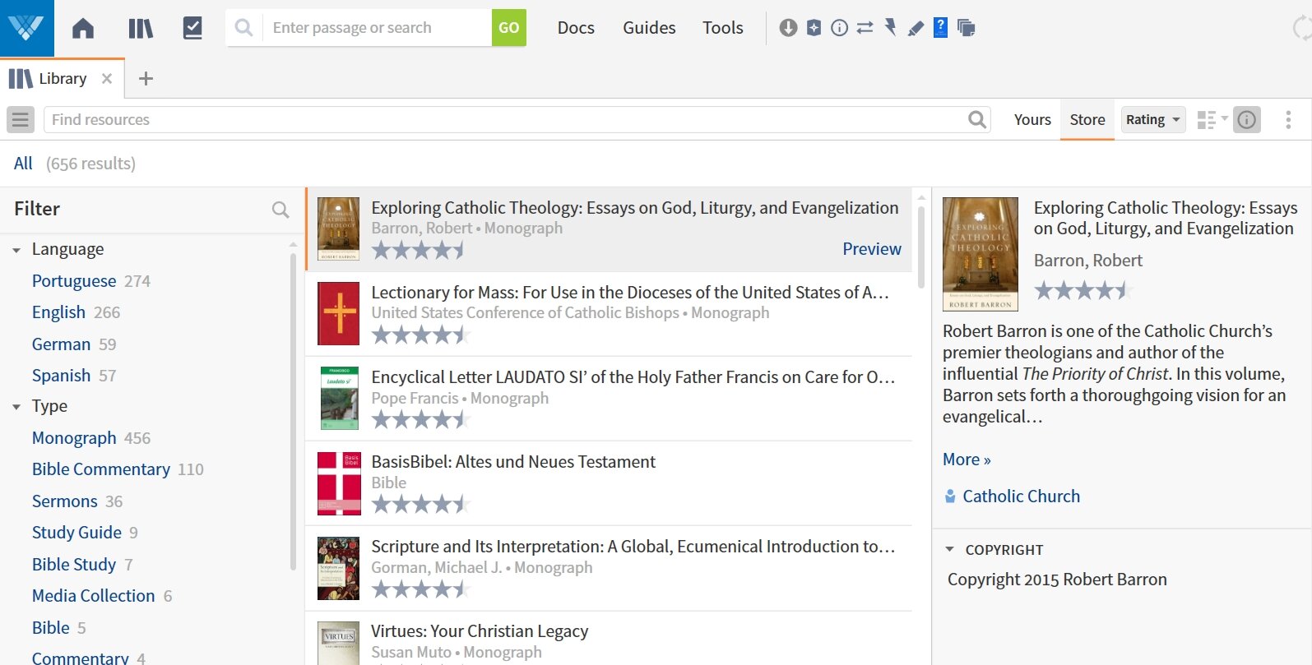Toggle the sidebar hamburger menu button
Screen dimensions: 1312x665
[21, 120]
